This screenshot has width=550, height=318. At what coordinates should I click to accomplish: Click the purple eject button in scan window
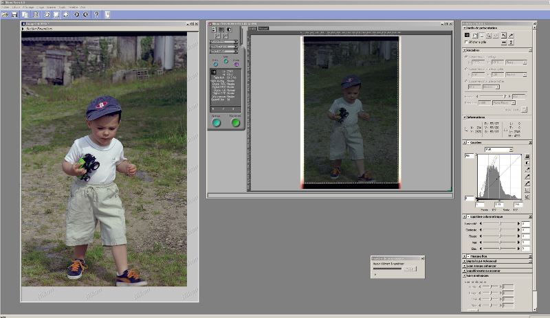(236, 64)
